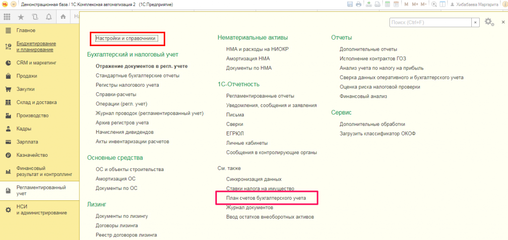508x240 pixels.
Task: Click the M memory button
Action: click(x=406, y=4)
